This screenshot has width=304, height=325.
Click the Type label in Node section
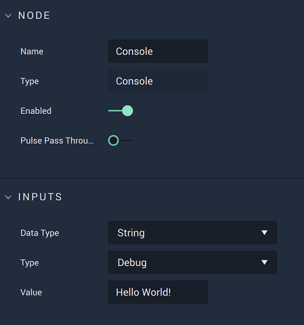[30, 82]
